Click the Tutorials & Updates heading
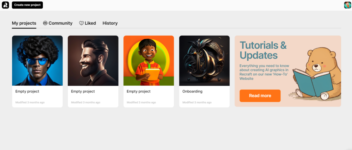 click(263, 50)
